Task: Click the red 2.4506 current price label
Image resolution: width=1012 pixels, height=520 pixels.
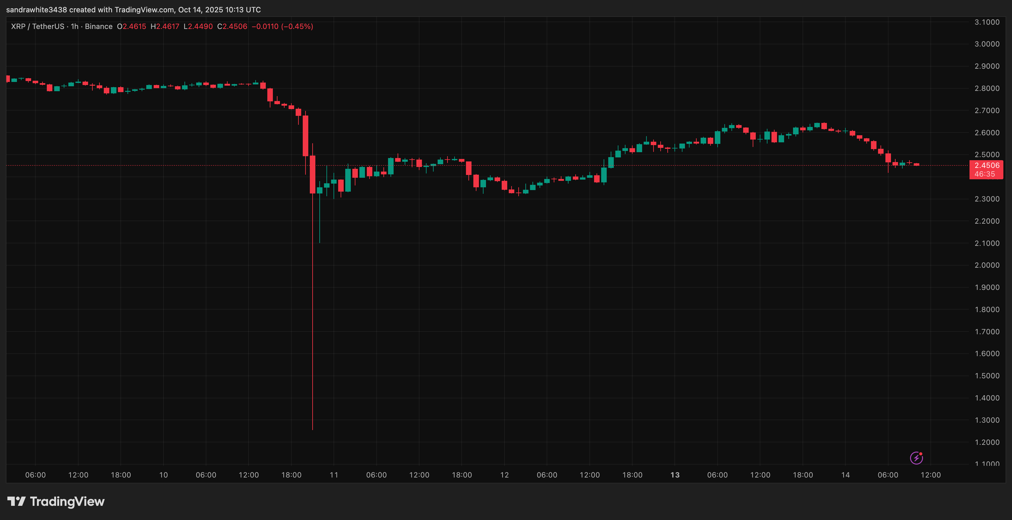Action: pyautogui.click(x=986, y=165)
